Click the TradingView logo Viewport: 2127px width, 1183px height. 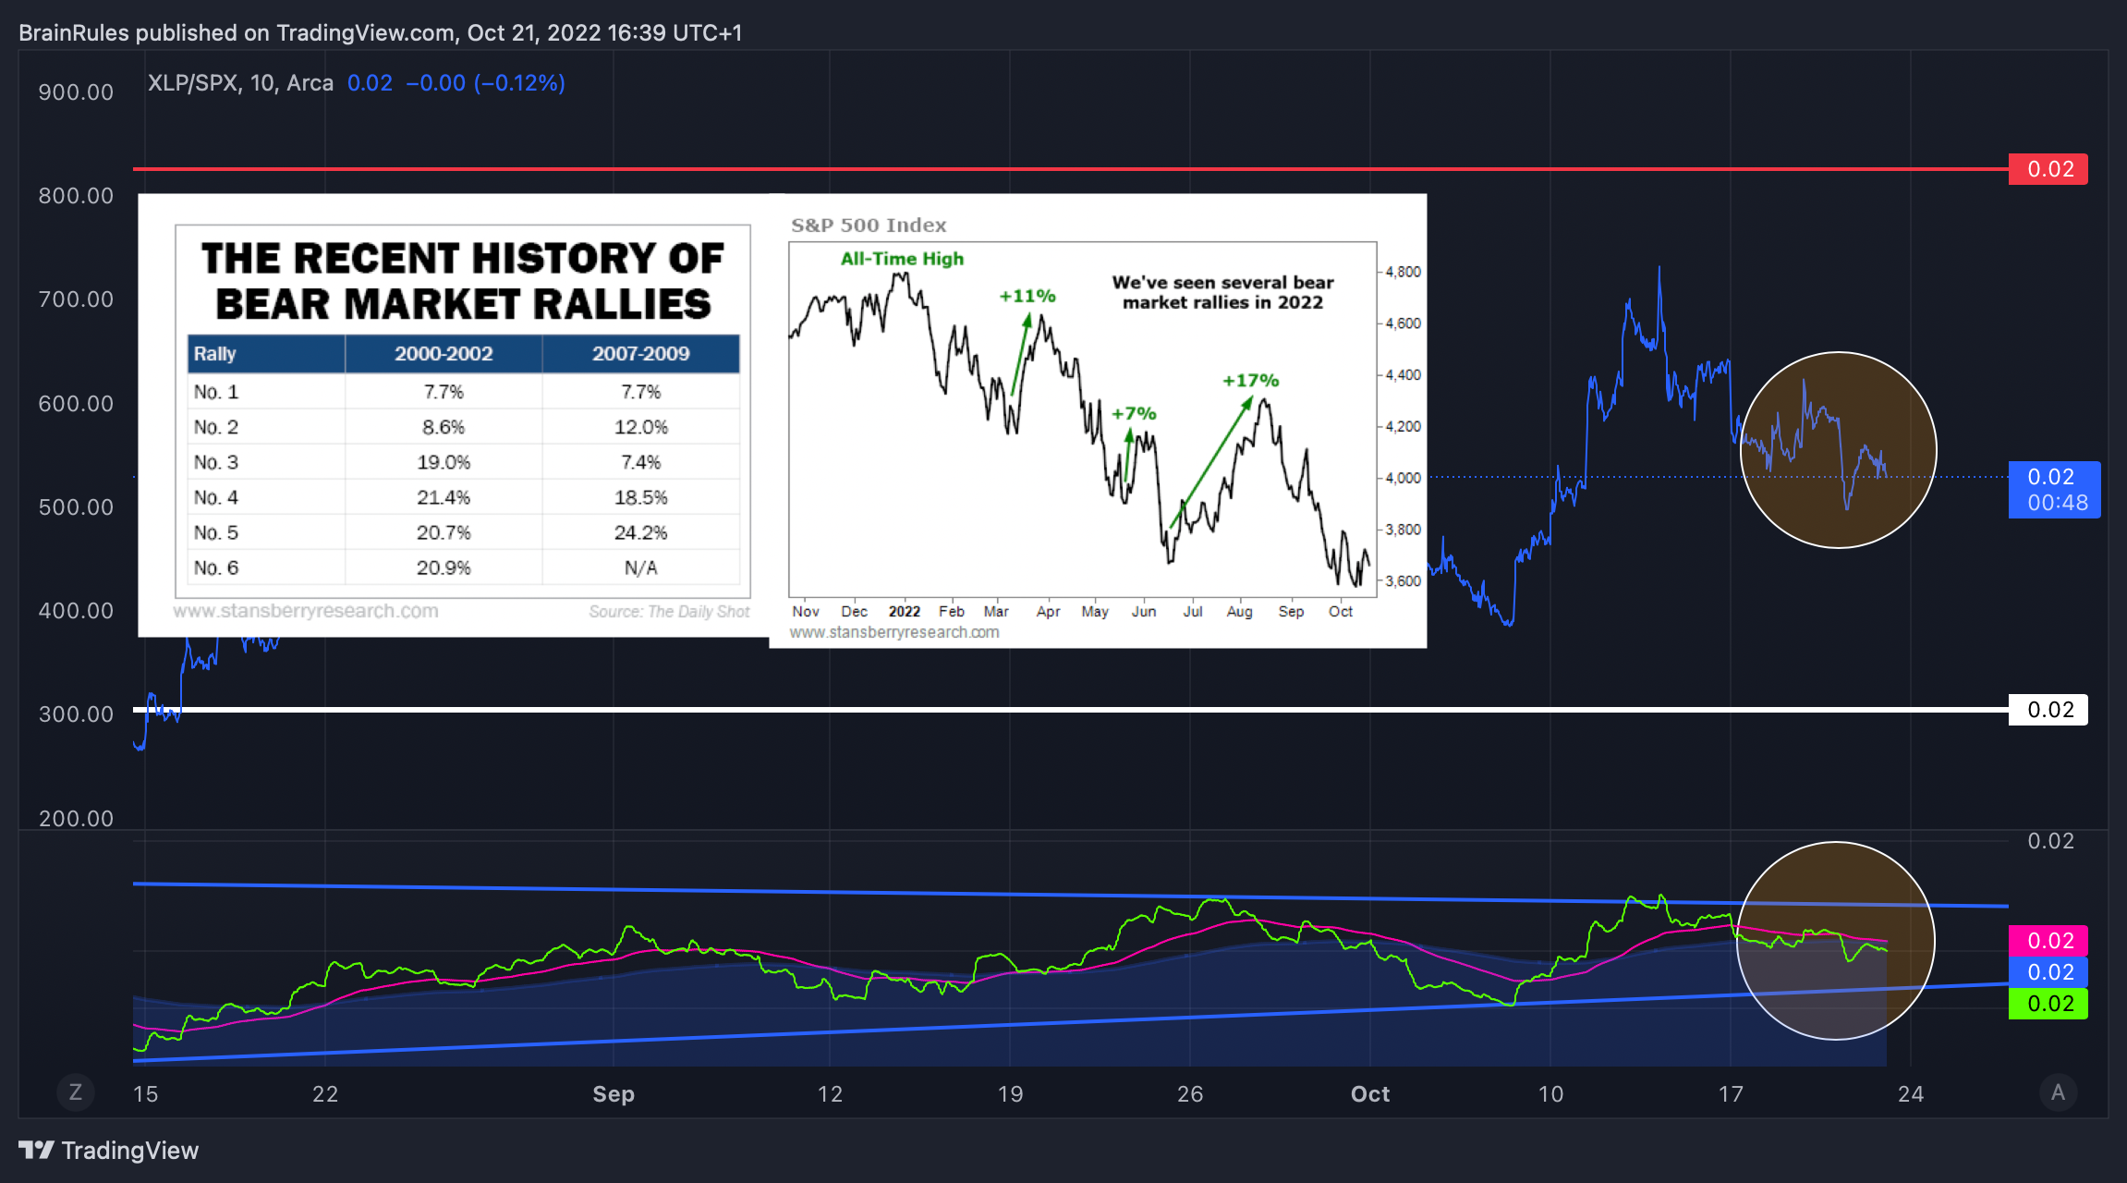point(109,1151)
